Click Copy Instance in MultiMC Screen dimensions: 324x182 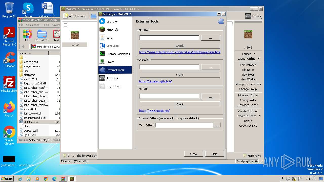click(248, 126)
